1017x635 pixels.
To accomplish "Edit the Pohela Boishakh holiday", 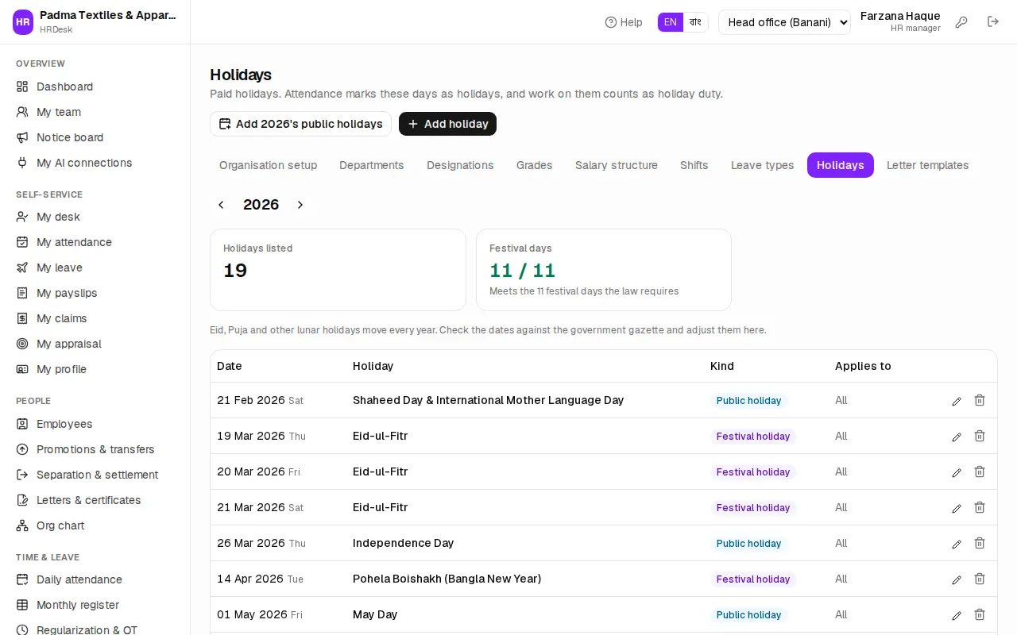I will (x=957, y=579).
